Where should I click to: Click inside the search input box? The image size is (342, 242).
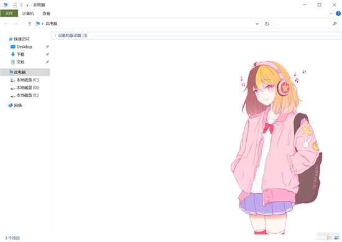(x=303, y=24)
